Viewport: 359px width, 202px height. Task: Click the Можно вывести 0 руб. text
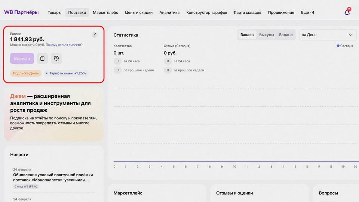click(27, 45)
